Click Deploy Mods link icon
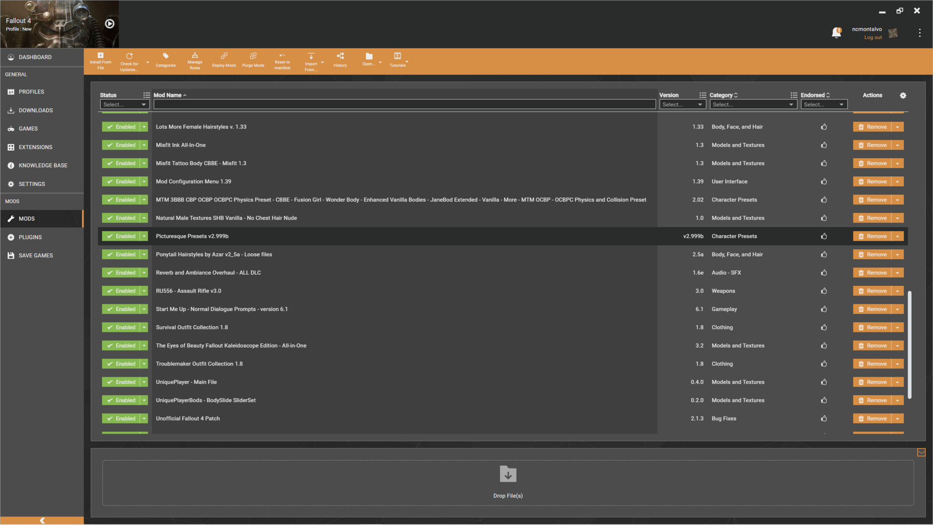Image resolution: width=933 pixels, height=525 pixels. point(224,56)
